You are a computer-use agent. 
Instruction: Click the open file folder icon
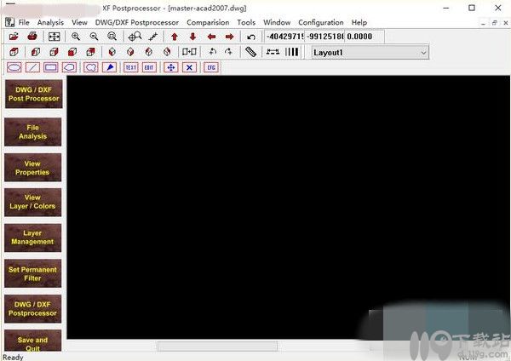(14, 36)
